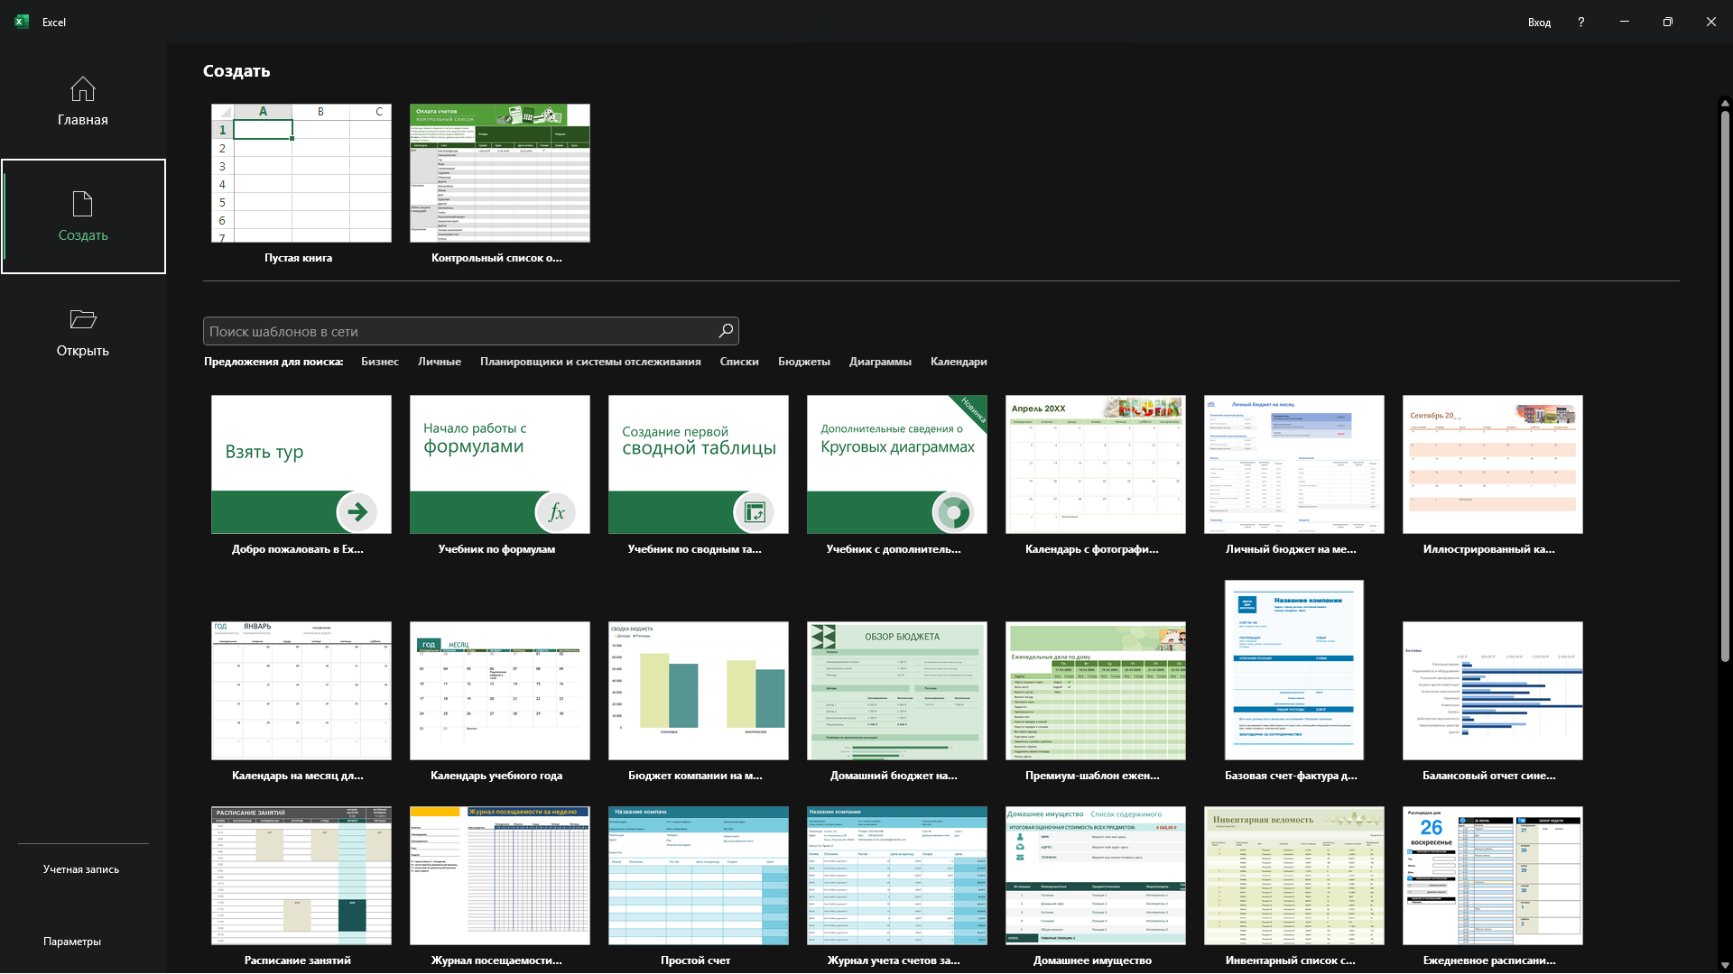Click the Excel logo icon in title bar
1733x974 pixels.
pyautogui.click(x=22, y=22)
